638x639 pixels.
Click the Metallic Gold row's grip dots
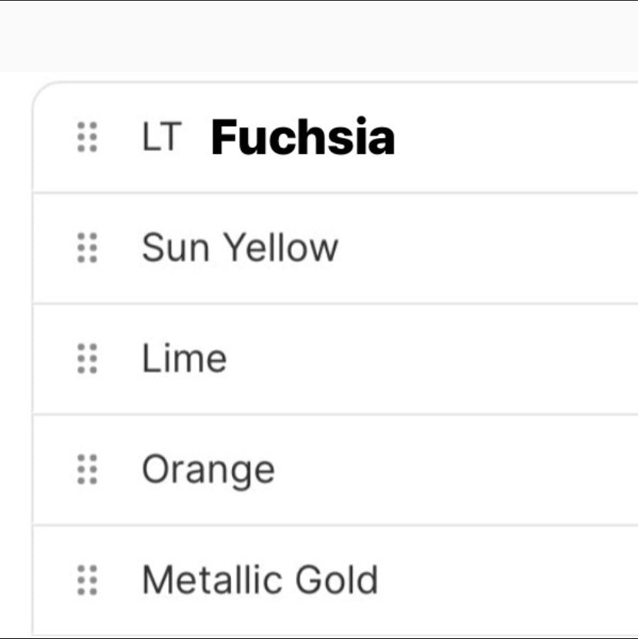88,580
